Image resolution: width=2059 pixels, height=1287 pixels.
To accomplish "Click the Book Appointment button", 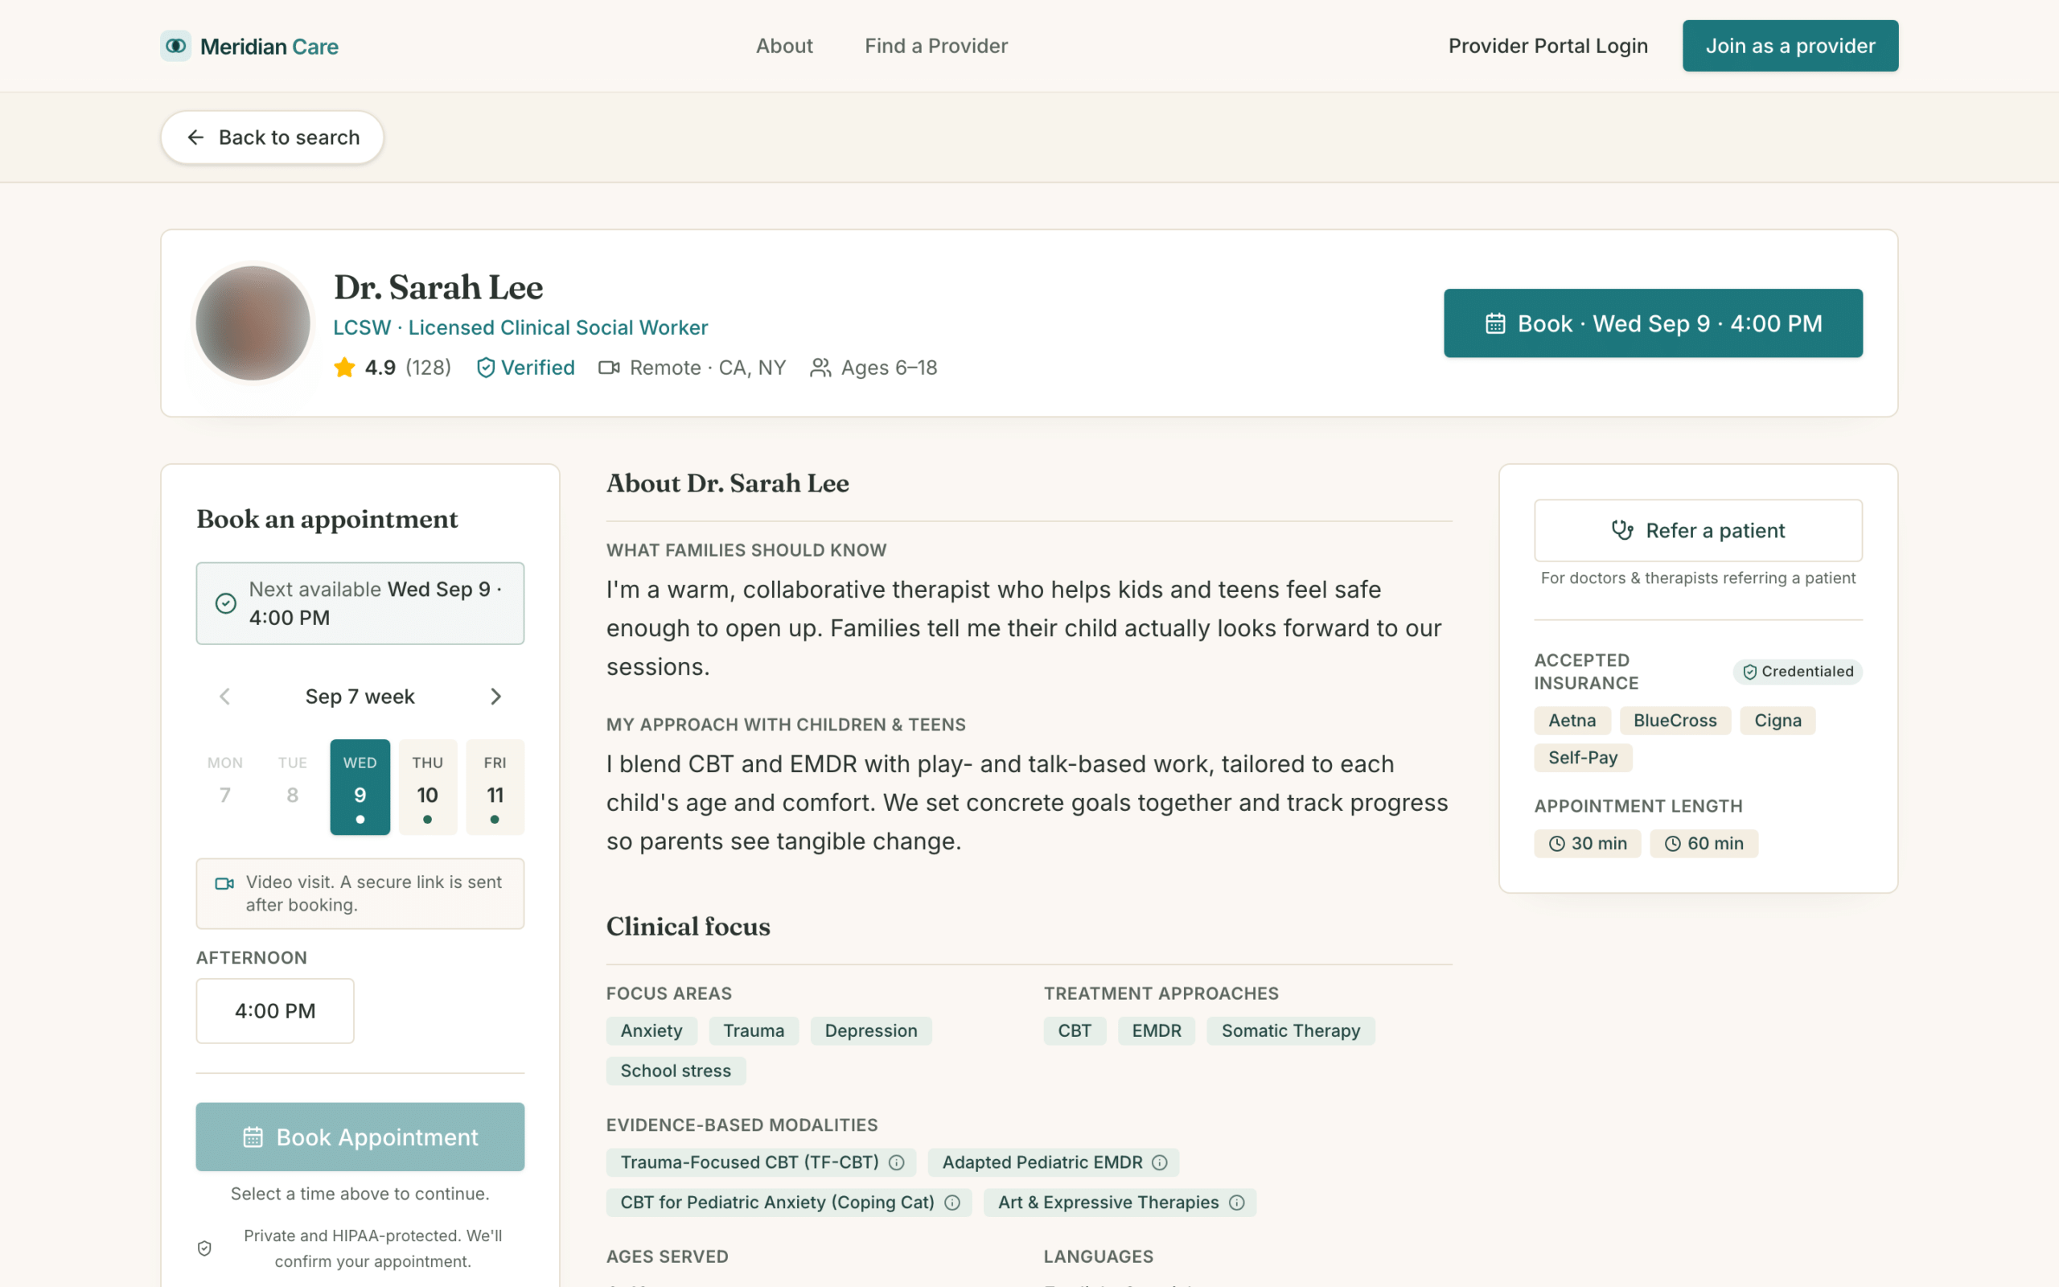I will 360,1137.
